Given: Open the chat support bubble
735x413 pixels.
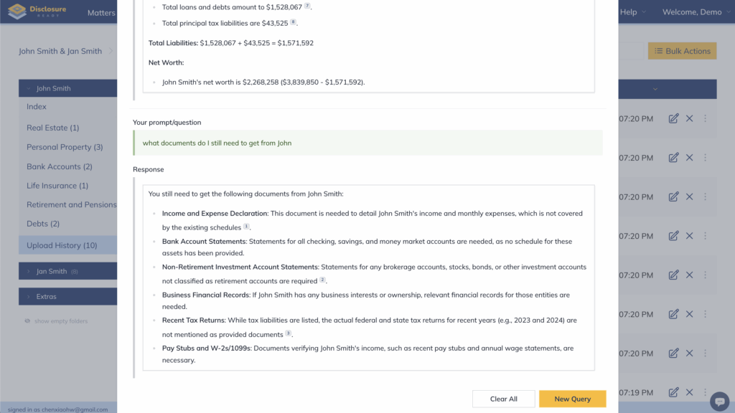Looking at the screenshot, I should (x=718, y=401).
